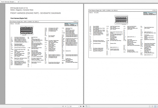
Task: Click the PCM connector image on page two
Action: click(x=121, y=20)
